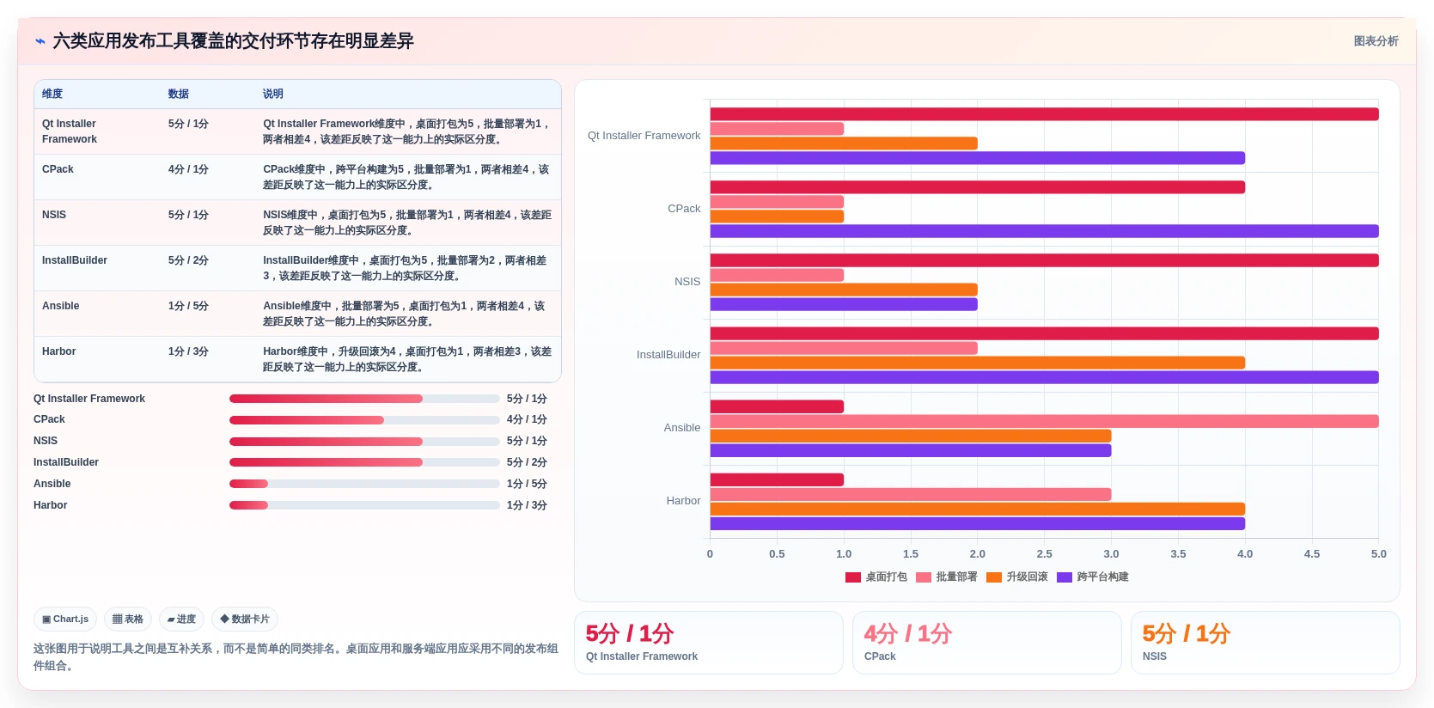The height and width of the screenshot is (708, 1434).
Task: Select the Chart.js tag chip
Action: (65, 619)
